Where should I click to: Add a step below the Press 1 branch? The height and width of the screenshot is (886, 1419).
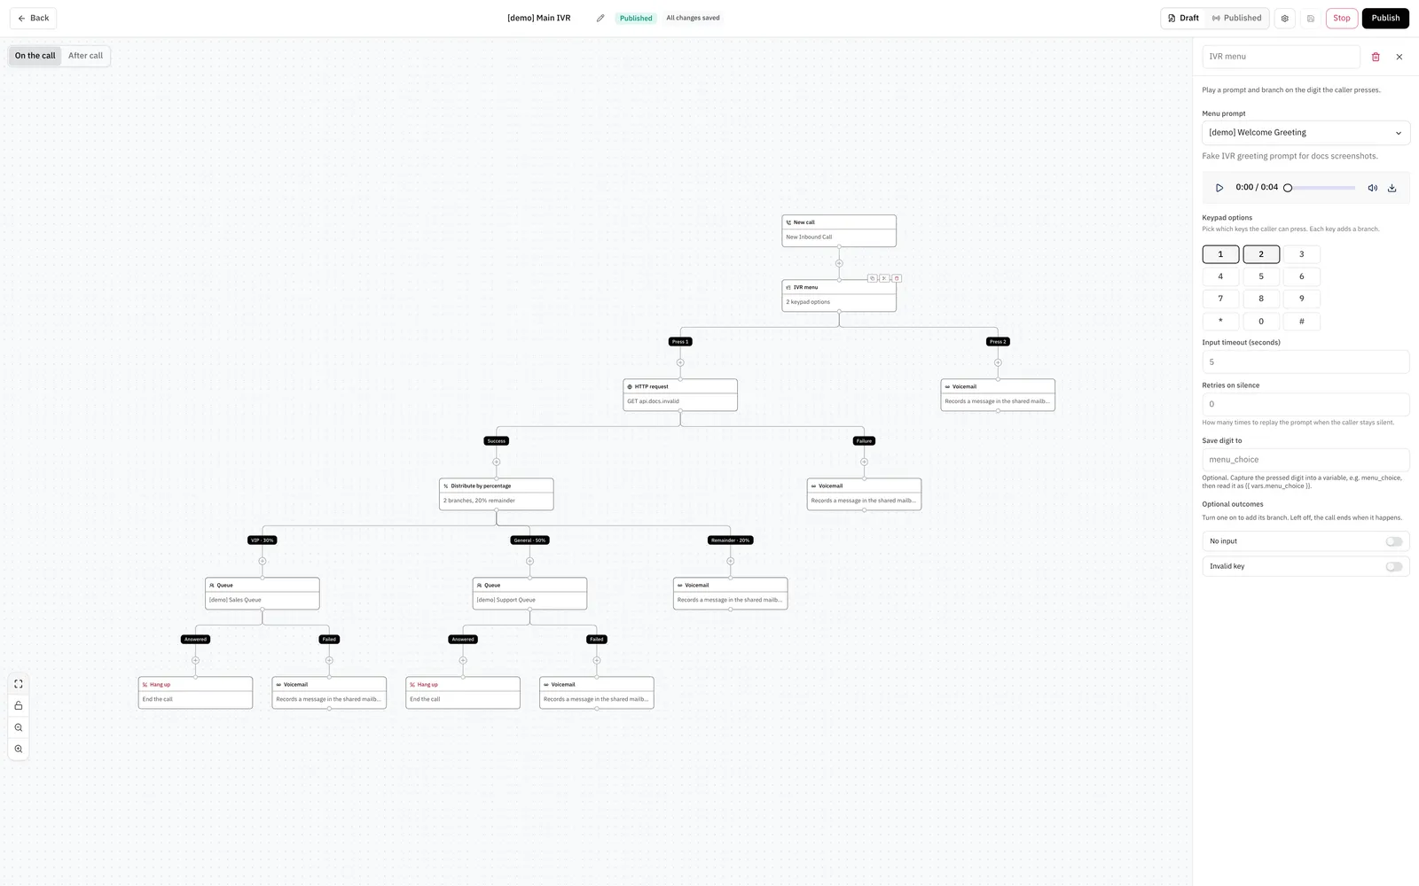(680, 362)
